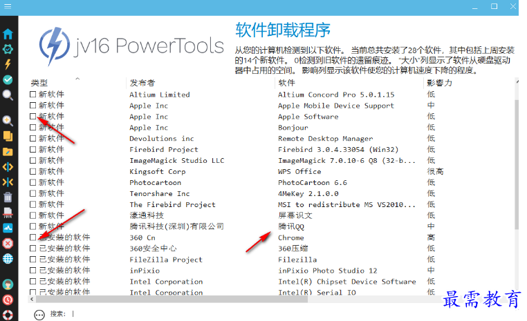Select Intel(R) Chipset Device Software entry
527x321 pixels.
347,282
